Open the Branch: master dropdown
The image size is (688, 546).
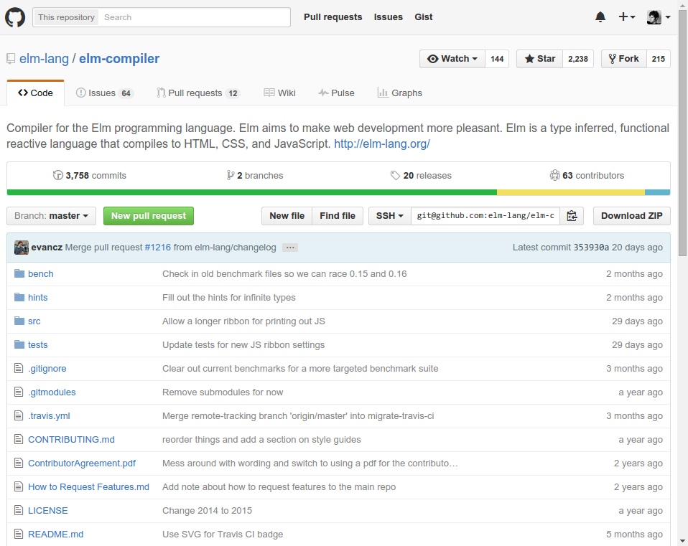coord(51,216)
